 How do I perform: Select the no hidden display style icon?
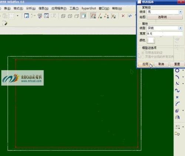click(x=77, y=16)
